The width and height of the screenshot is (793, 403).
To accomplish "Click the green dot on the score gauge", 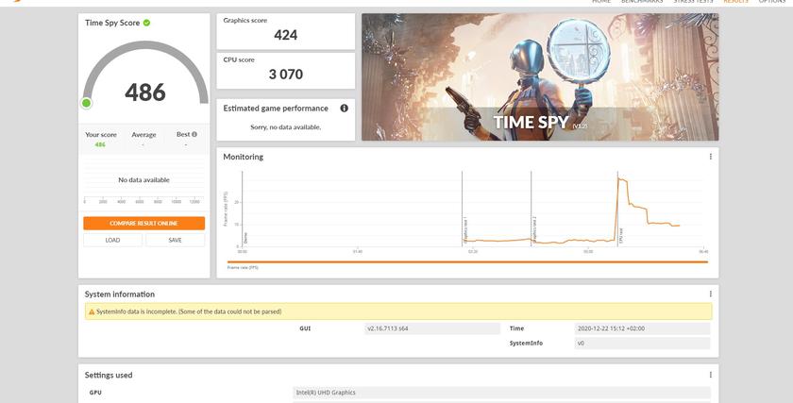I will pos(87,103).
